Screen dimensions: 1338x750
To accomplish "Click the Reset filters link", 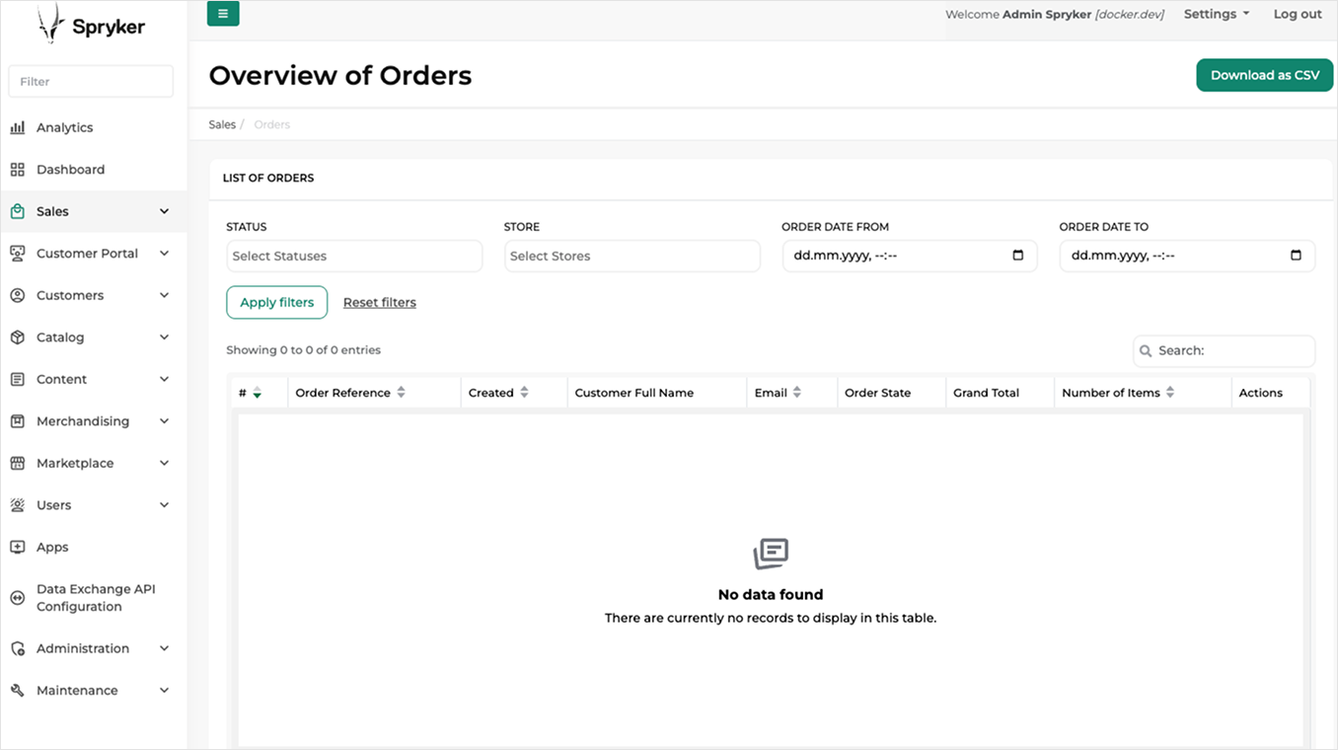I will pyautogui.click(x=380, y=303).
